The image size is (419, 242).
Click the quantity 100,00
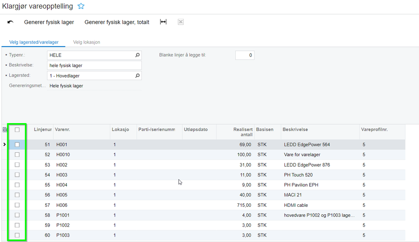point(244,154)
